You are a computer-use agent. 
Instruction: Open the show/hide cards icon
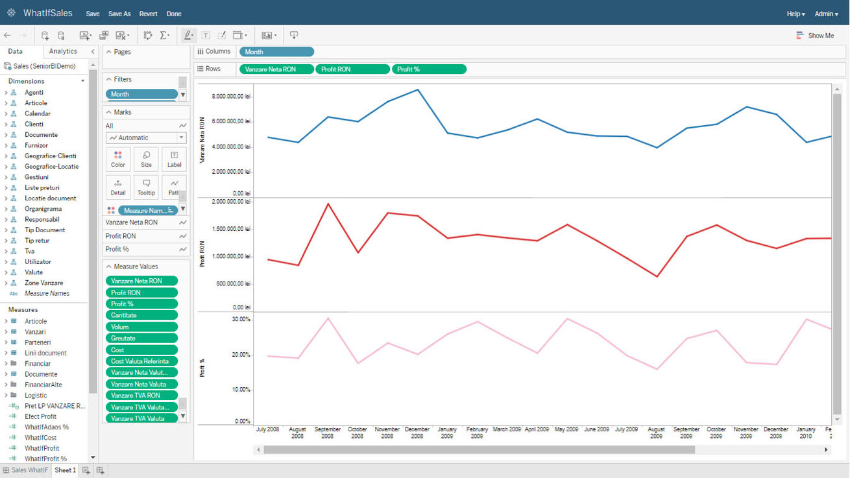[x=269, y=36]
